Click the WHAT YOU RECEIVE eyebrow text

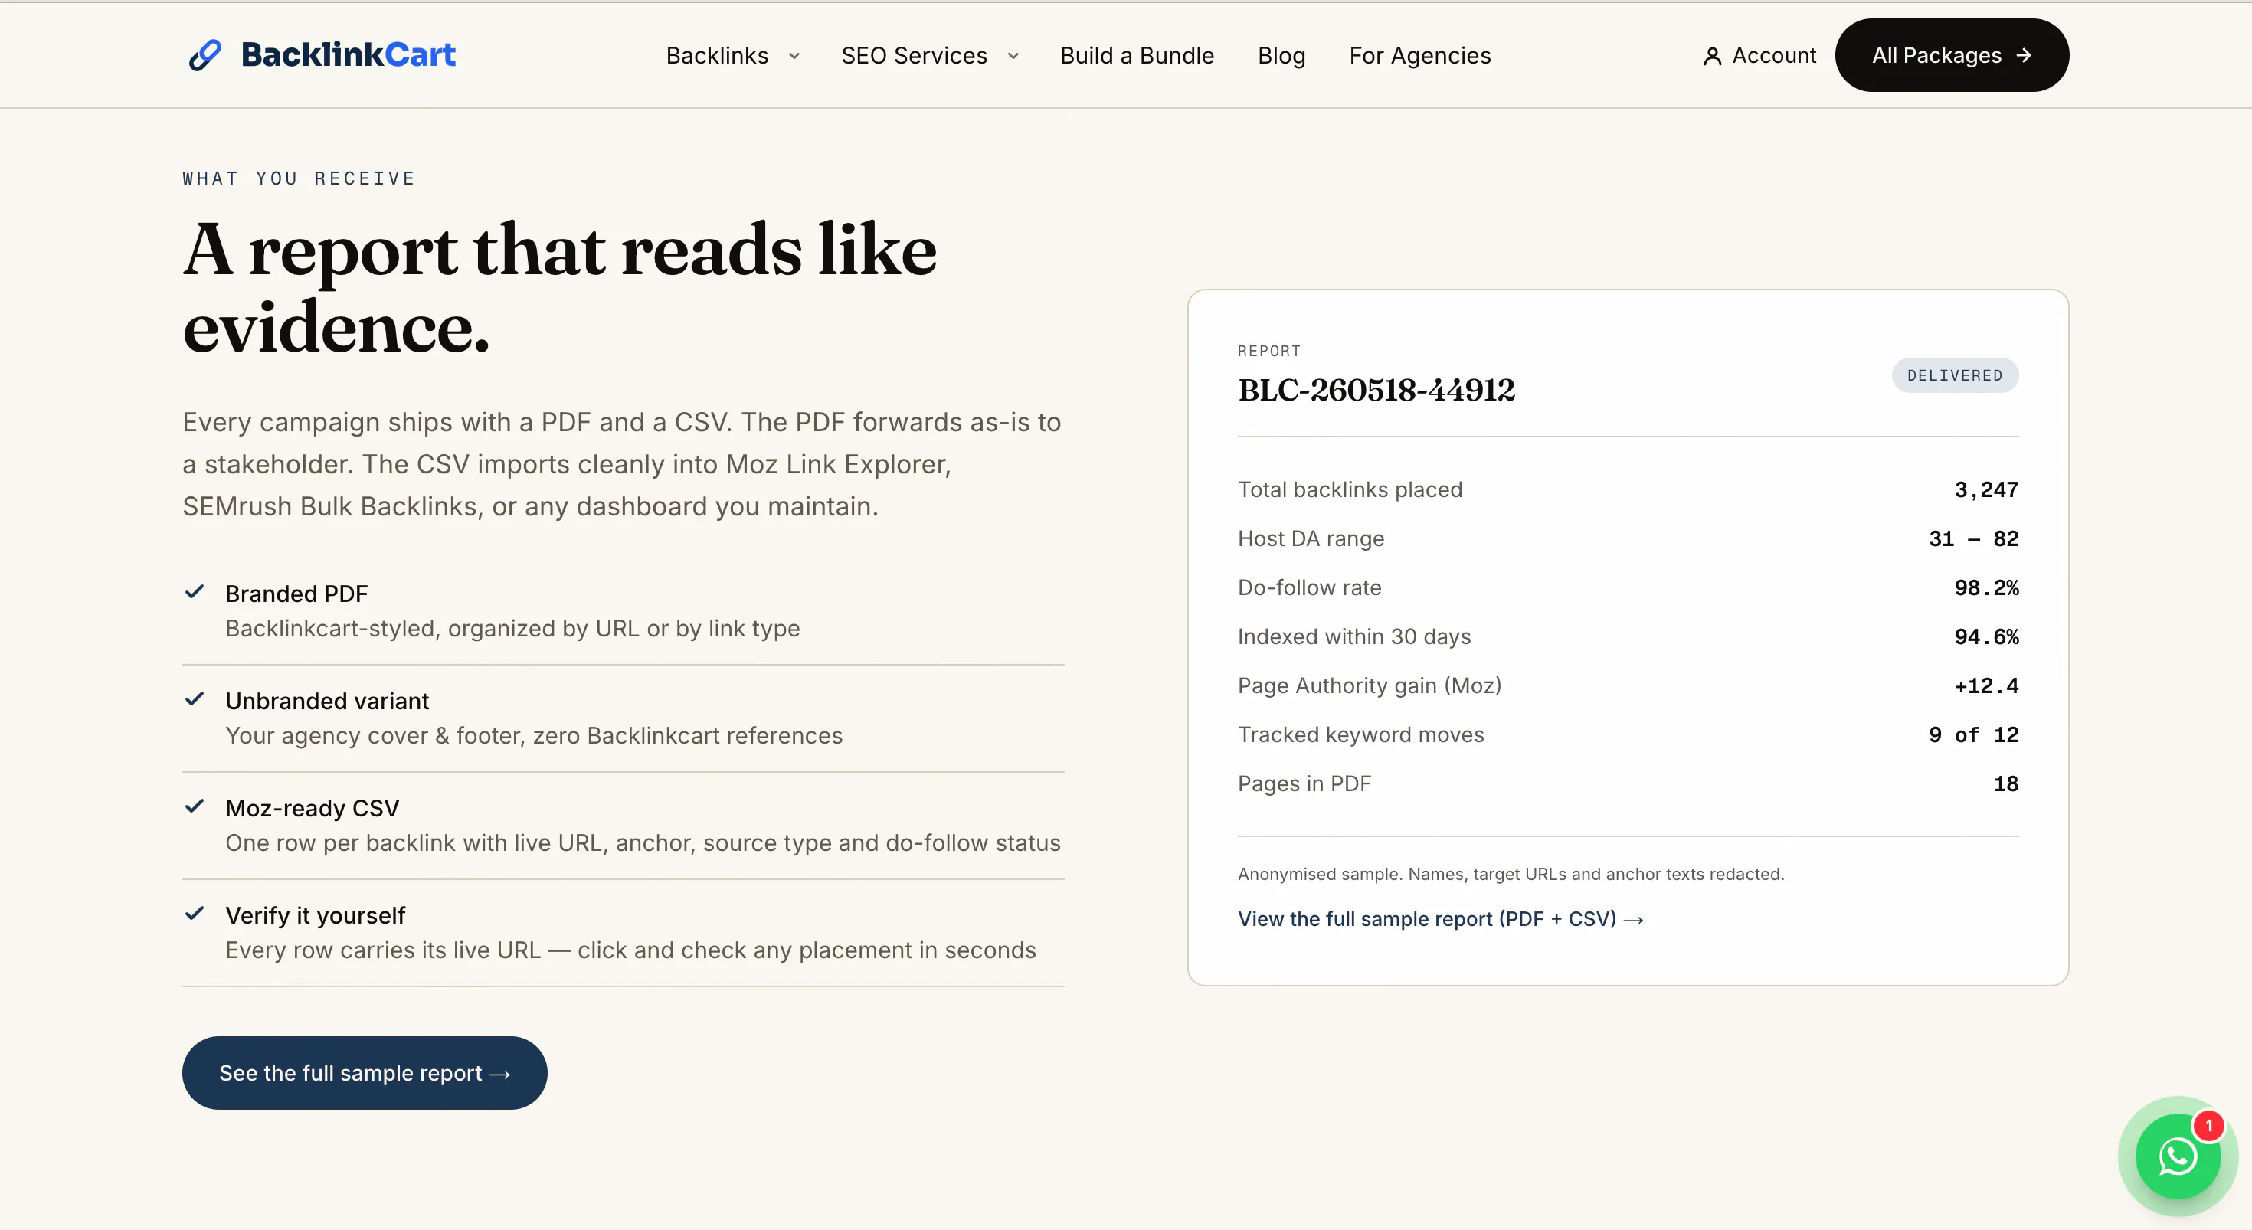tap(299, 178)
